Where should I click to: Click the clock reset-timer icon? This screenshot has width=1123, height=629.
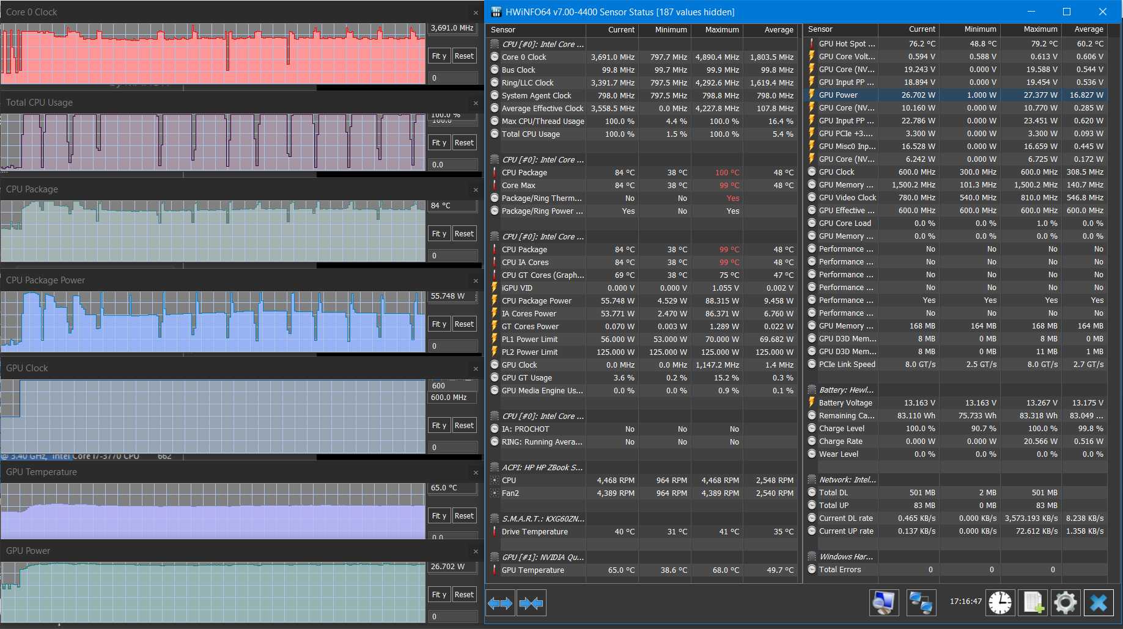pyautogui.click(x=1000, y=603)
